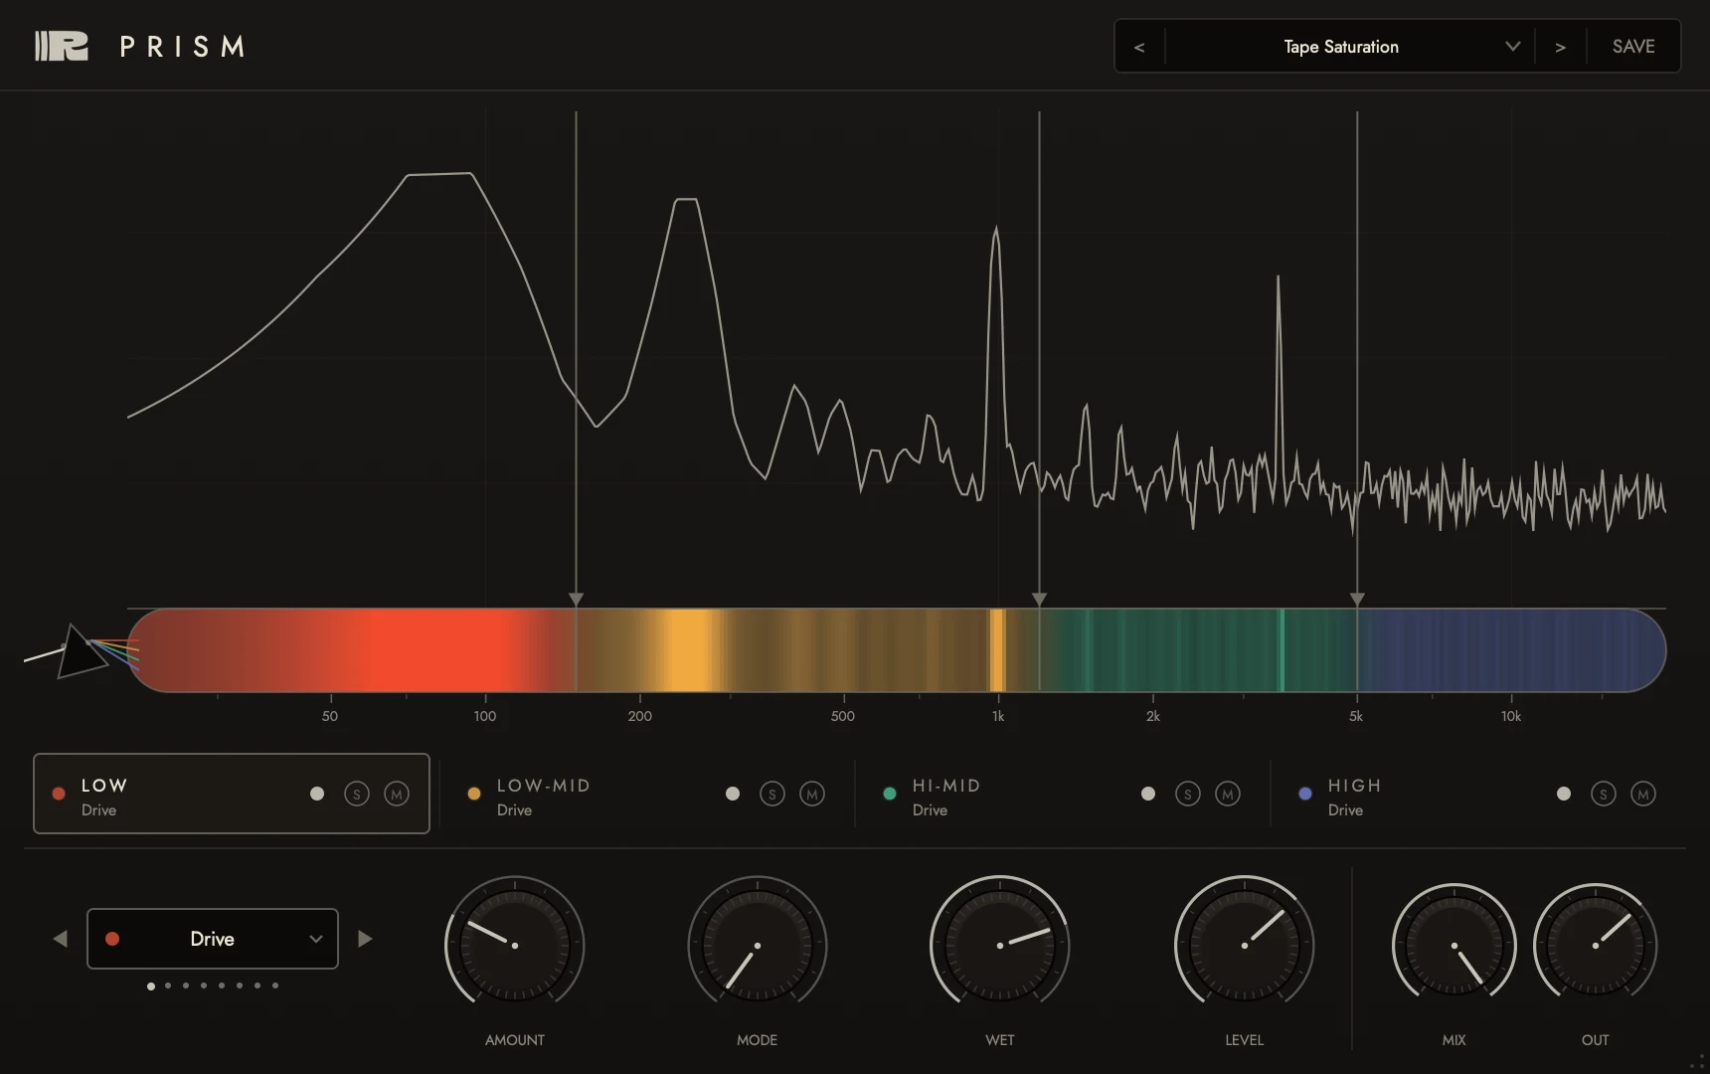The width and height of the screenshot is (1710, 1074).
Task: Solo the HI-MID band
Action: [x=1188, y=794]
